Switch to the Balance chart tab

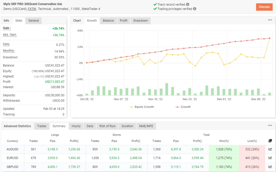(x=108, y=20)
